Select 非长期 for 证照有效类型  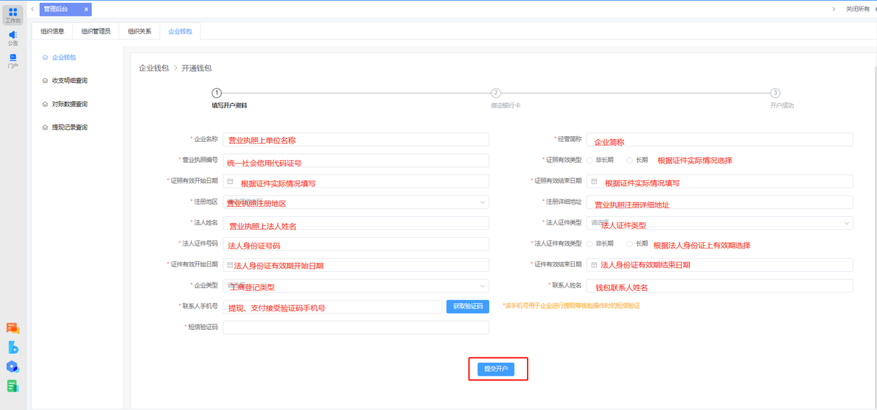[x=590, y=160]
